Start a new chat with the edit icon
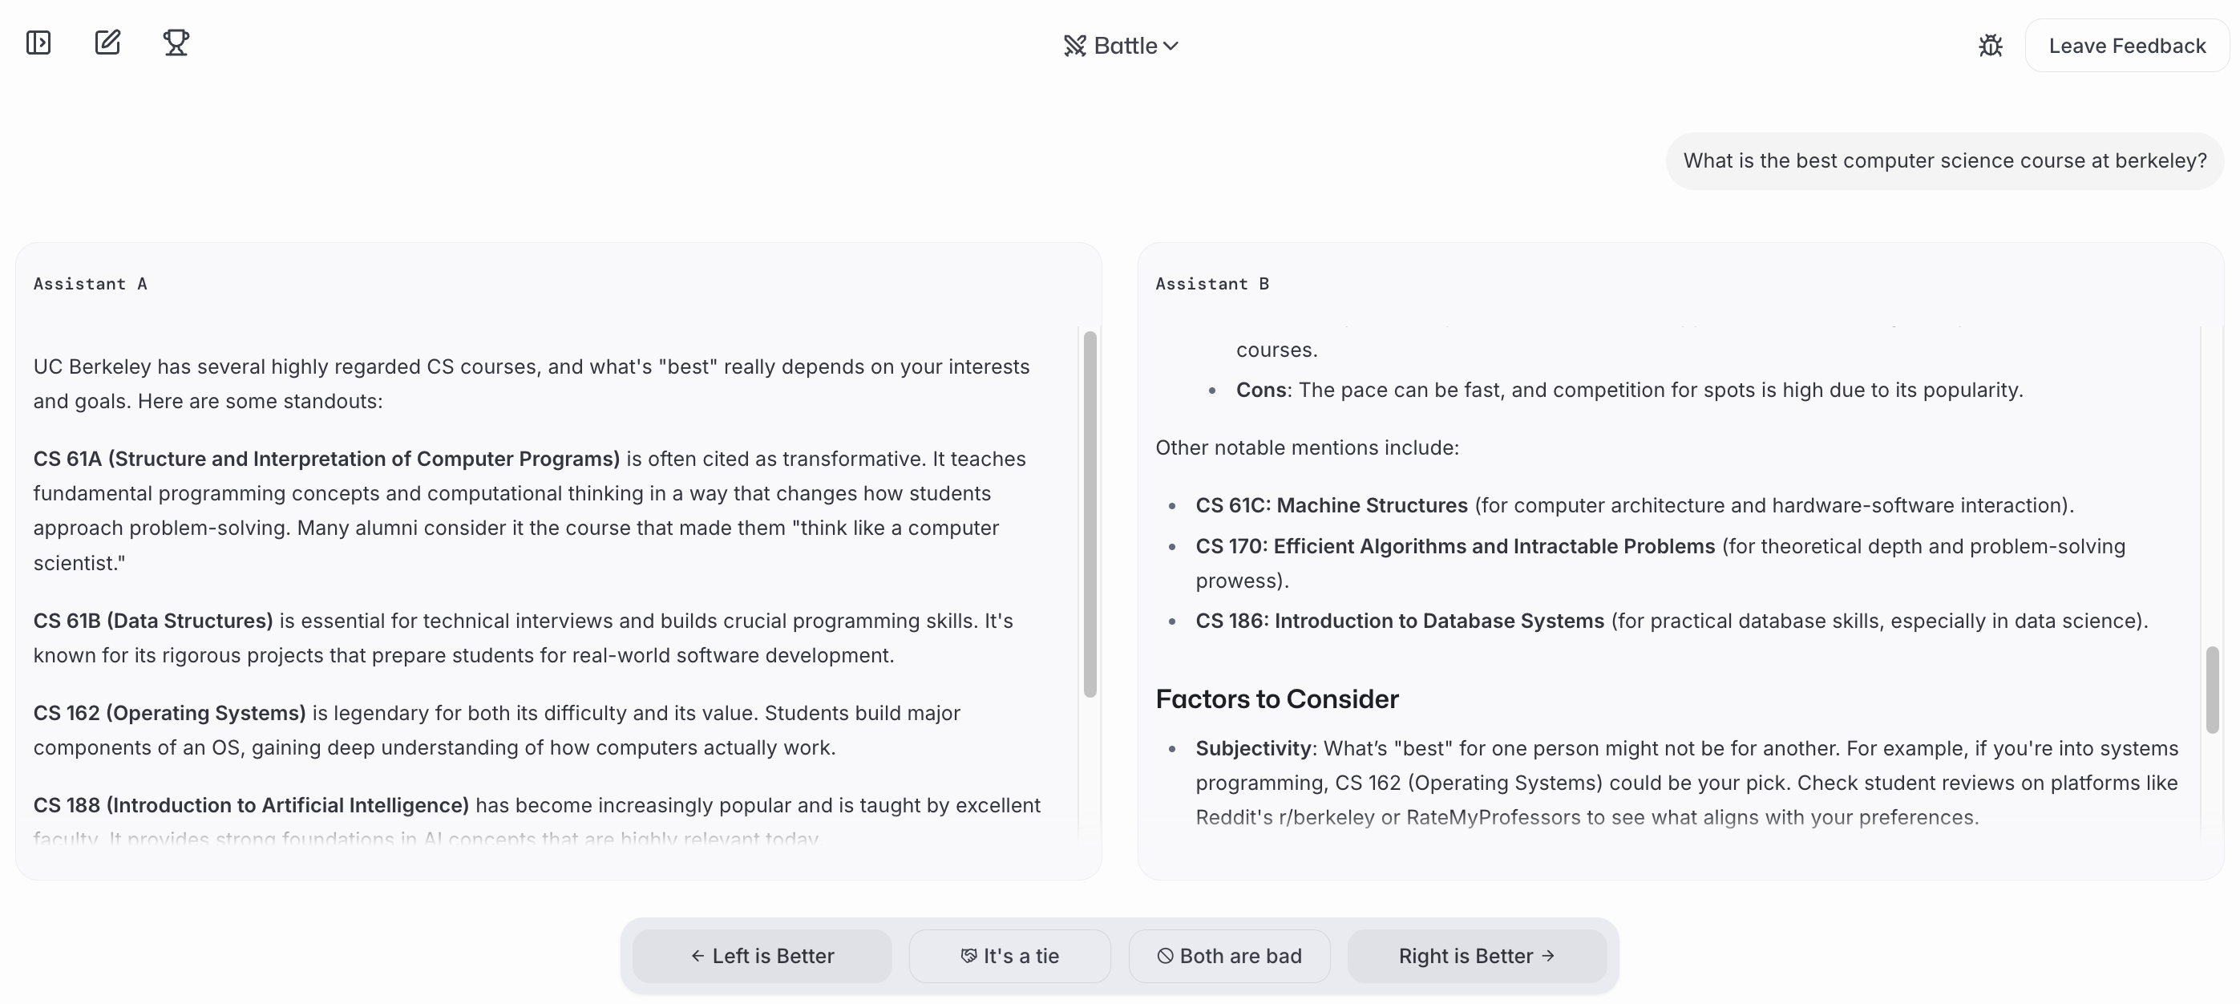 click(107, 43)
